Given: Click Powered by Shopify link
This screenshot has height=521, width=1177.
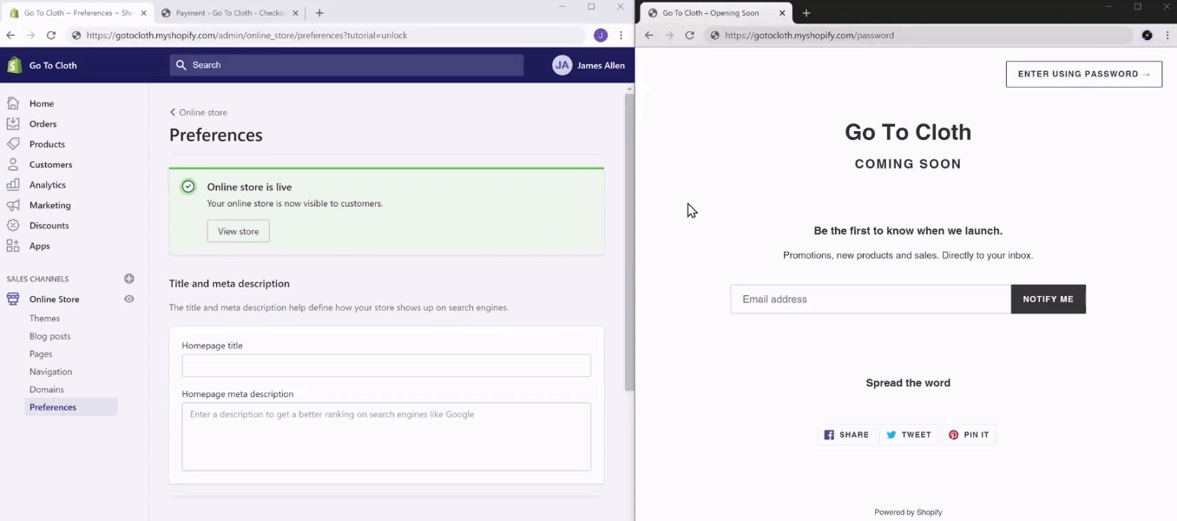Looking at the screenshot, I should [908, 512].
